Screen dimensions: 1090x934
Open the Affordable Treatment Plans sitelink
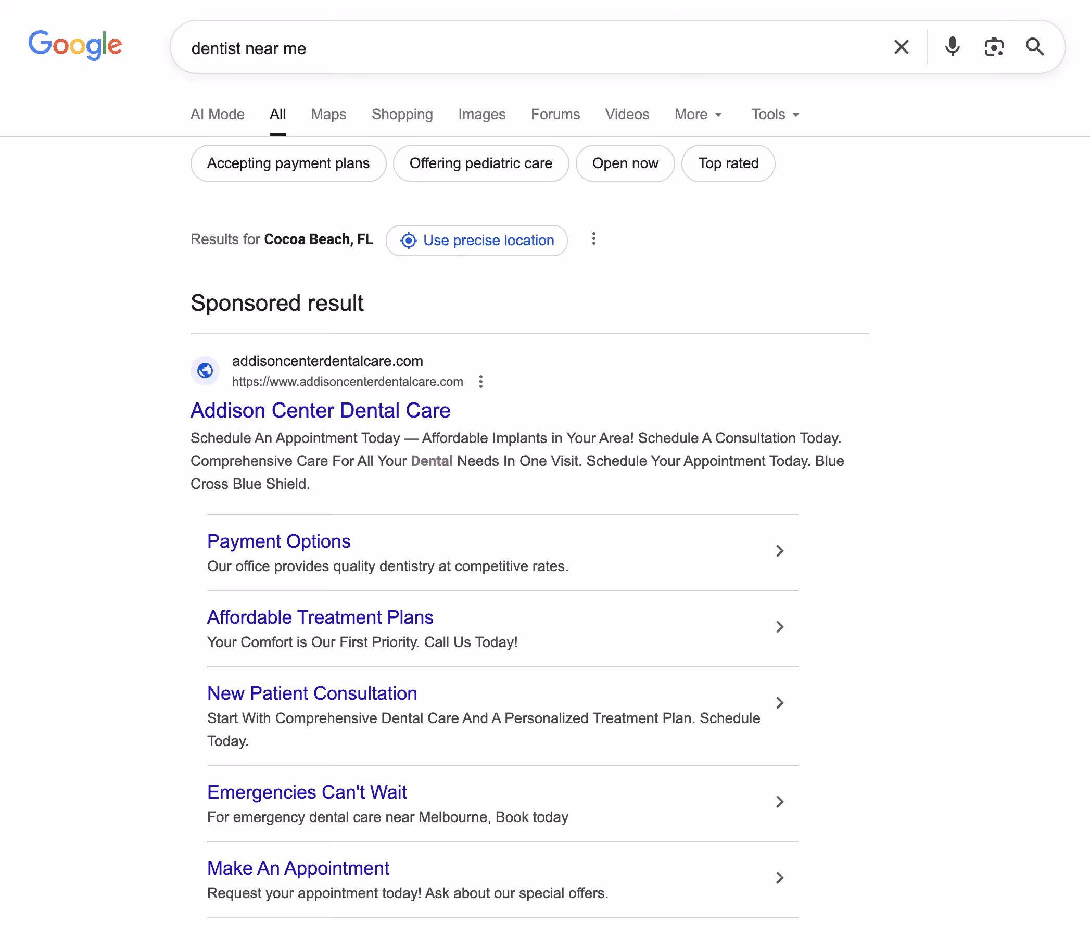point(320,617)
